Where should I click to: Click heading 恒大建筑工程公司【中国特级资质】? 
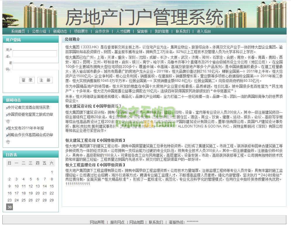[x=96, y=140]
